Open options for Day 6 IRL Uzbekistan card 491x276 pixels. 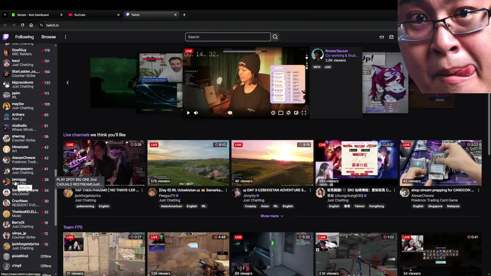point(226,190)
